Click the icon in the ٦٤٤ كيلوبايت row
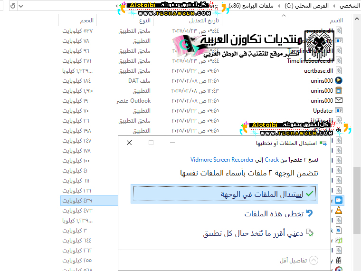Image resolution: width=361 pixels, height=271 pixels. click(x=339, y=241)
